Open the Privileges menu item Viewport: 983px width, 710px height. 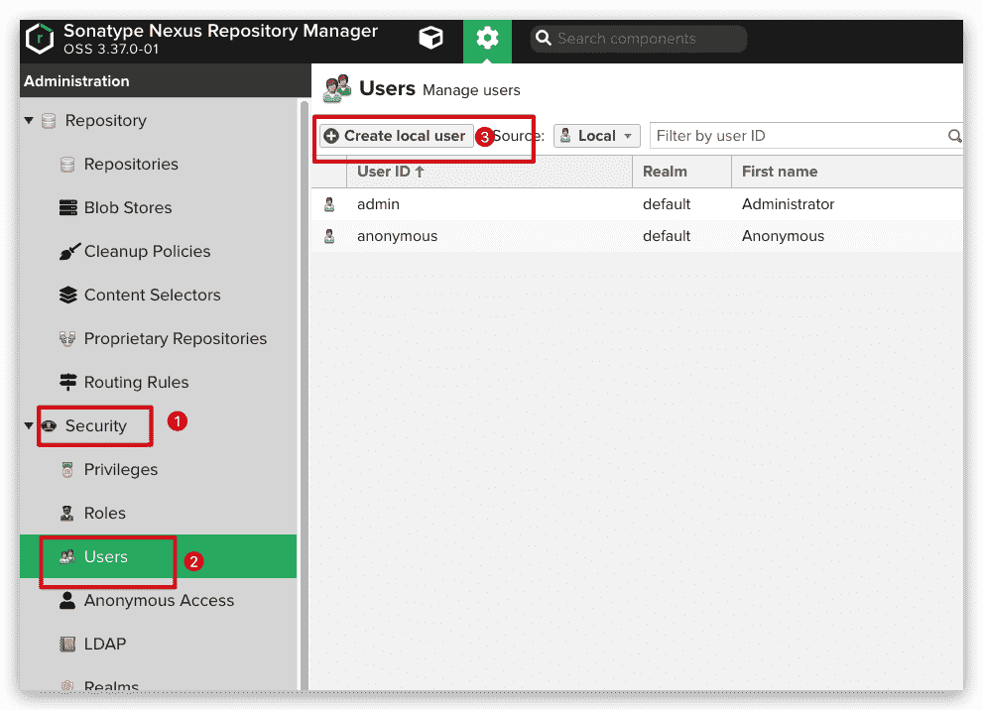coord(120,470)
